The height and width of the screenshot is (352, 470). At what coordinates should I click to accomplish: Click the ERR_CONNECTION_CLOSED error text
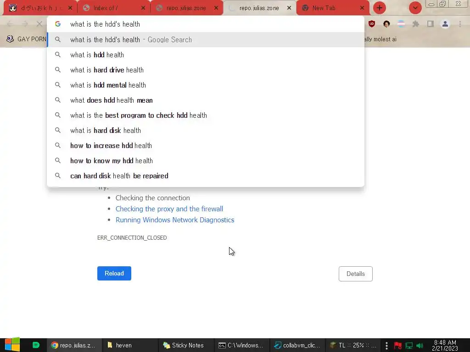[132, 238]
